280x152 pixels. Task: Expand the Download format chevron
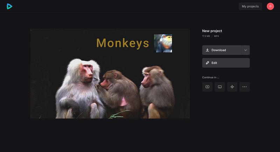pyautogui.click(x=246, y=50)
